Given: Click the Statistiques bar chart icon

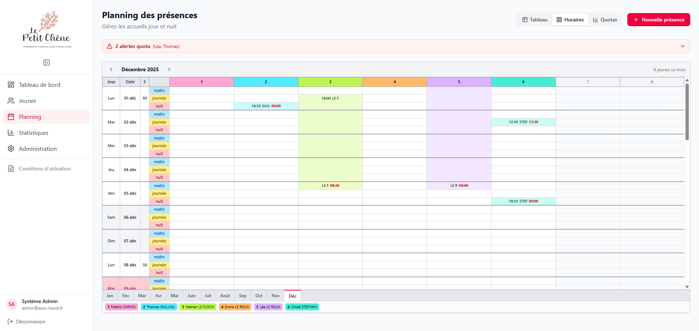Looking at the screenshot, I should pos(11,133).
